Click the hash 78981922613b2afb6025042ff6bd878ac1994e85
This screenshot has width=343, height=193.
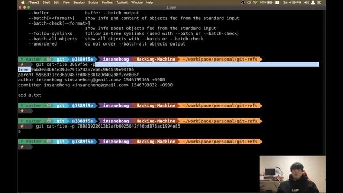tap(129, 127)
